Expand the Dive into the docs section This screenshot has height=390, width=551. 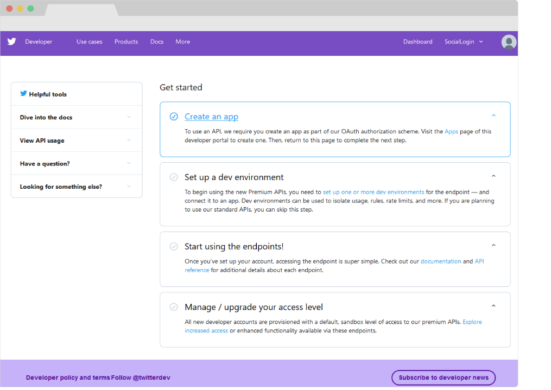coord(129,117)
